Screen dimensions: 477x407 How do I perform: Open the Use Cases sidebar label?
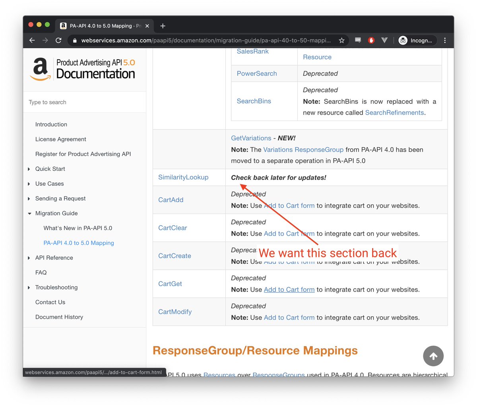pyautogui.click(x=50, y=184)
